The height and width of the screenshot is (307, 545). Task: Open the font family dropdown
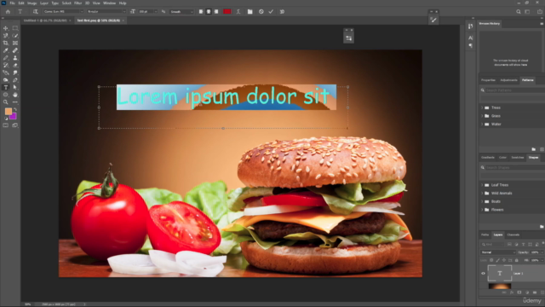point(63,11)
